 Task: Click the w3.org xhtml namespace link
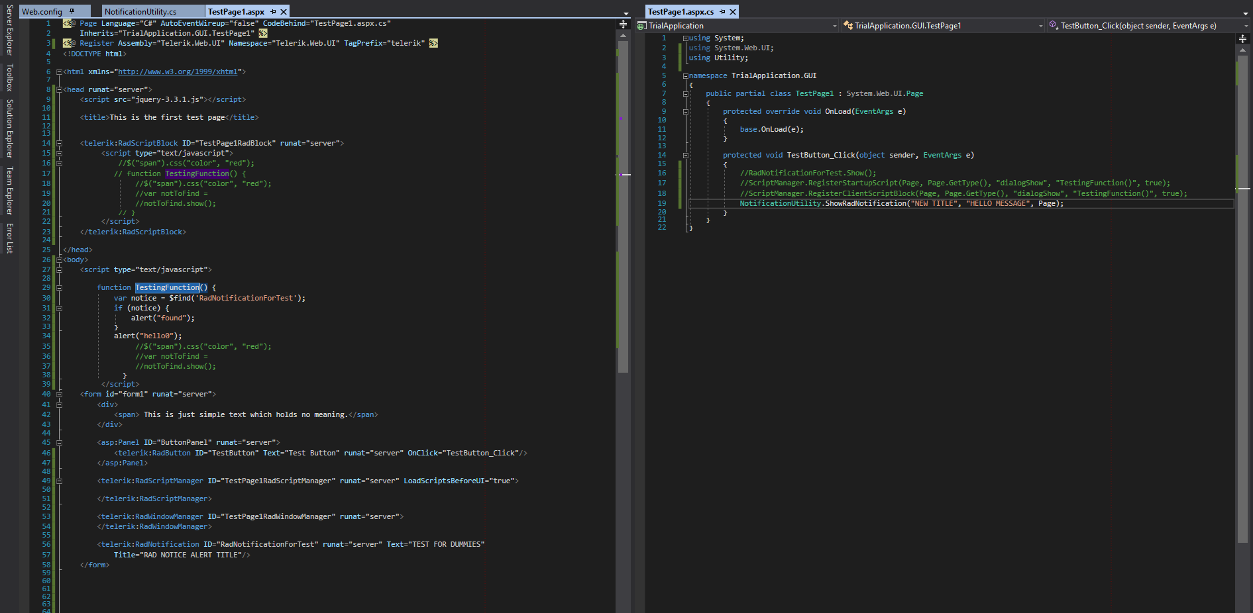pos(178,71)
